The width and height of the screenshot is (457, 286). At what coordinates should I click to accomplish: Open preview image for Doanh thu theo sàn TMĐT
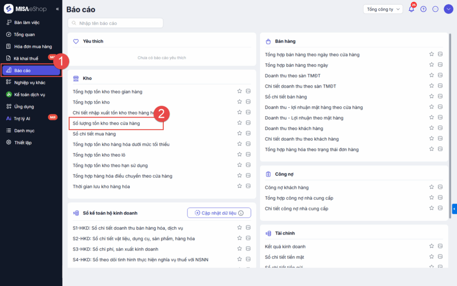[440, 76]
